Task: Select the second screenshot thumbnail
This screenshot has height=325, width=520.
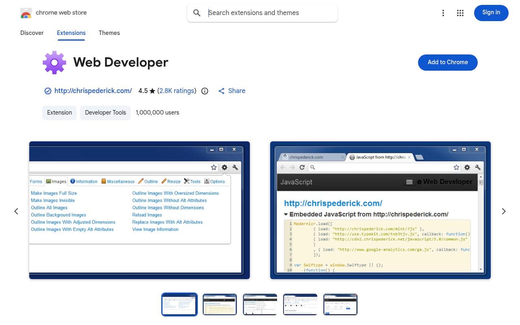Action: pos(219,304)
